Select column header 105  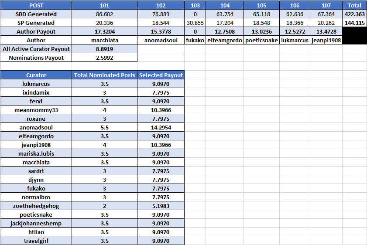(261, 5)
